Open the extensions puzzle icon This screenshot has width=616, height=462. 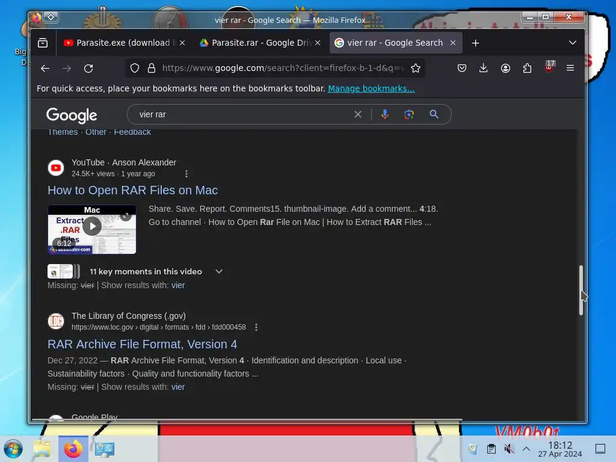click(x=527, y=69)
